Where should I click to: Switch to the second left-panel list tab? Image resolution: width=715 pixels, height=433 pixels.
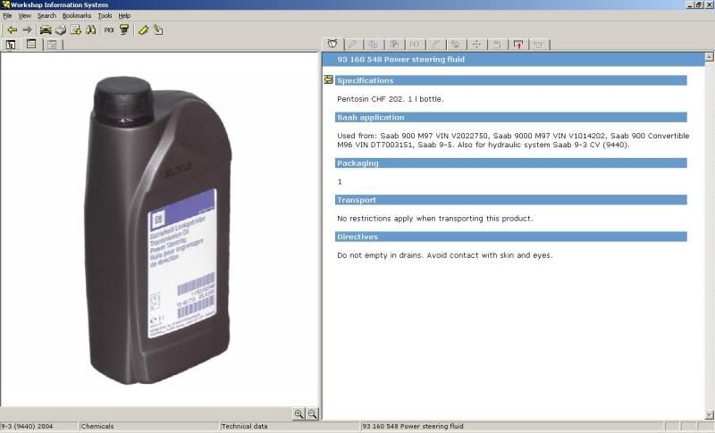click(31, 44)
